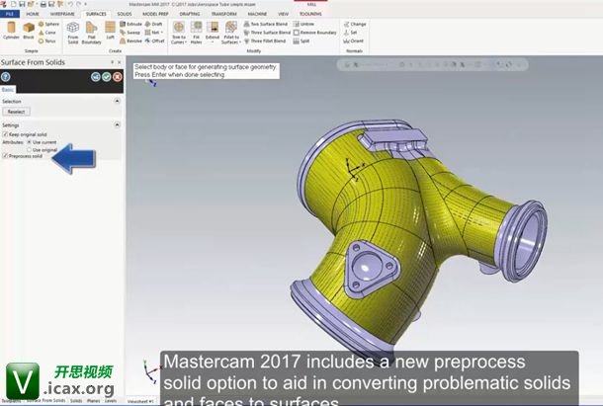This screenshot has width=603, height=406.
Task: Click the red Cancel button in panel
Action: 118,77
